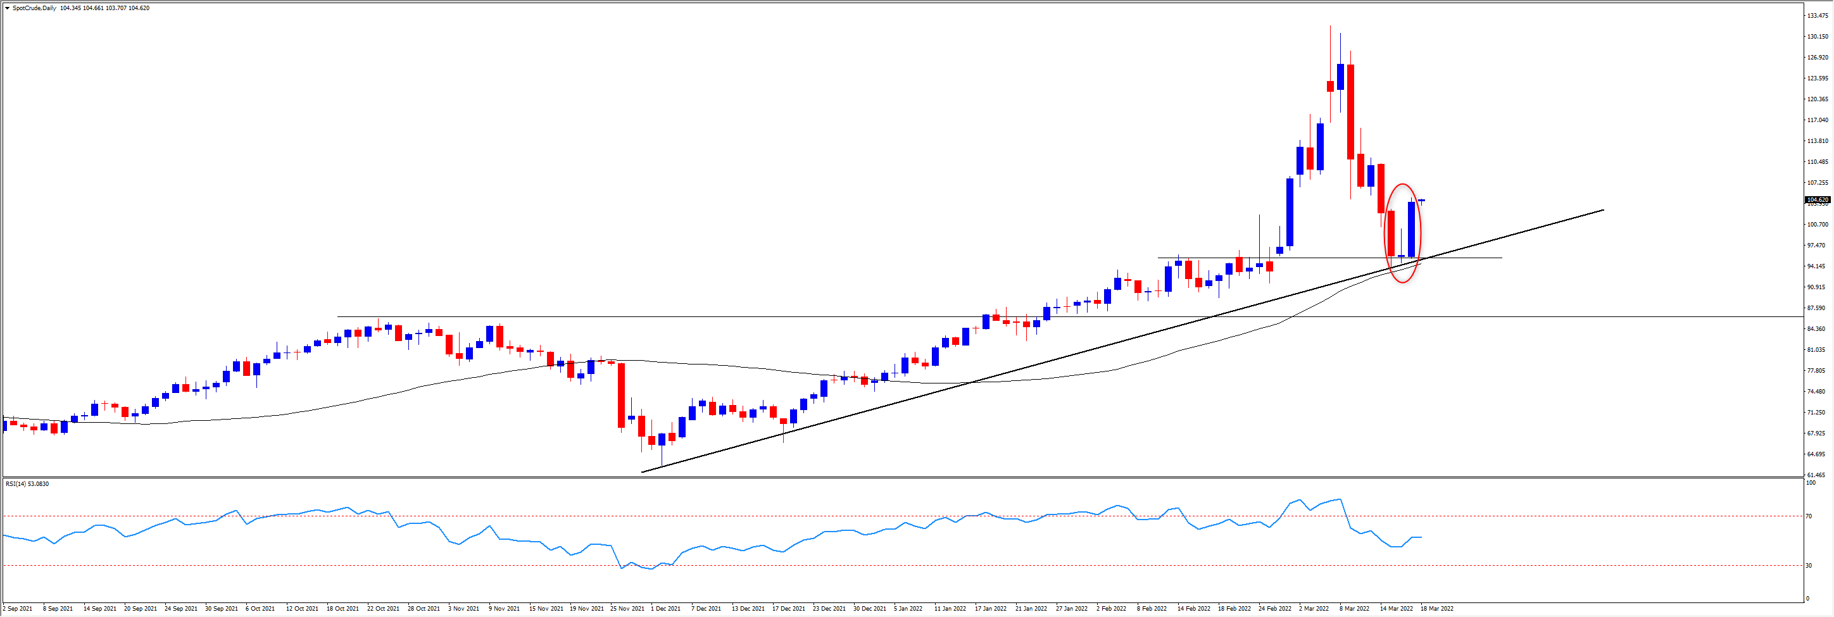The image size is (1834, 617).
Task: Click the 100.700 price axis label
Action: 1818,225
